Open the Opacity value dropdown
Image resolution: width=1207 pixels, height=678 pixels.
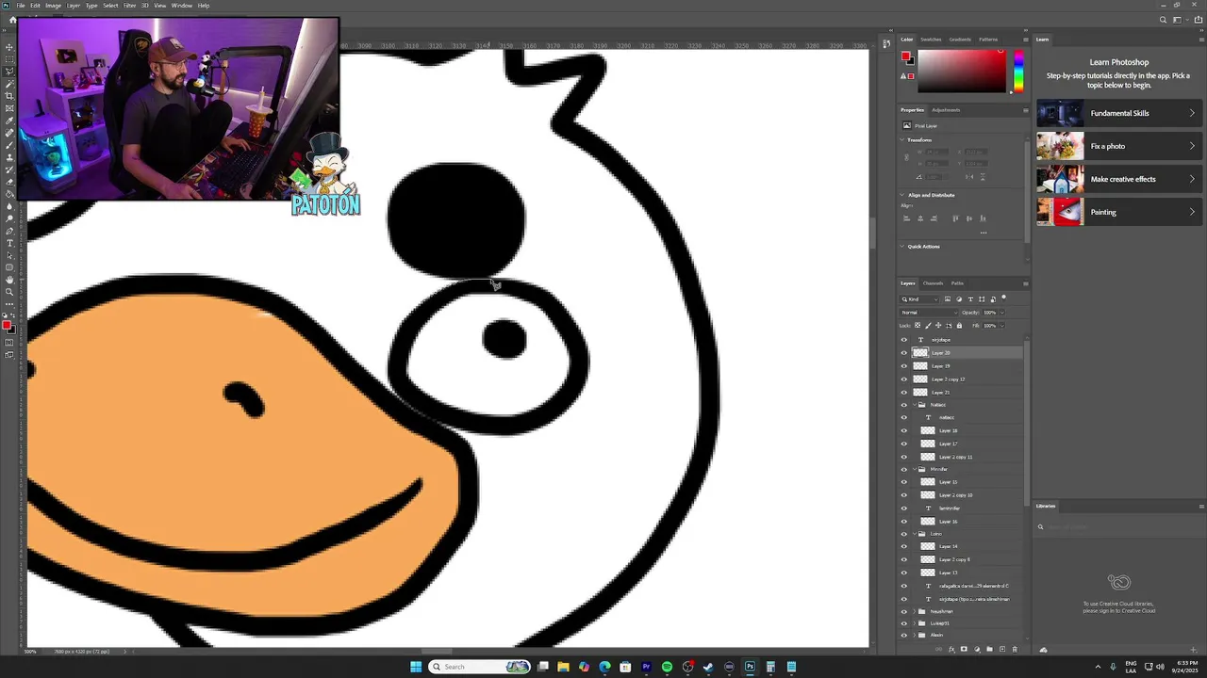click(1002, 313)
